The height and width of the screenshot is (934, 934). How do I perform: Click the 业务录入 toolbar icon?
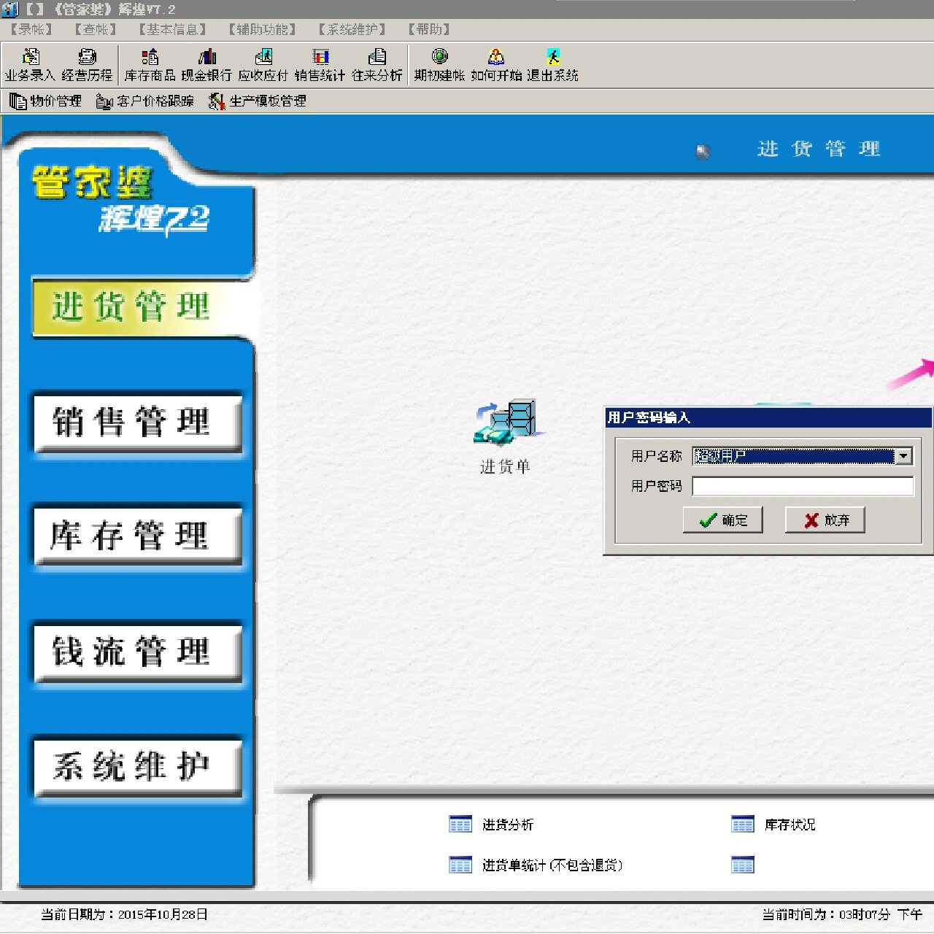(x=31, y=58)
